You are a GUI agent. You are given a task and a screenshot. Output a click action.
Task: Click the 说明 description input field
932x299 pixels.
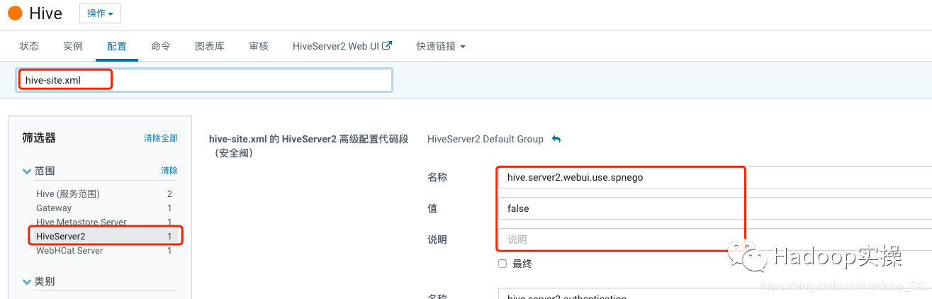(714, 239)
